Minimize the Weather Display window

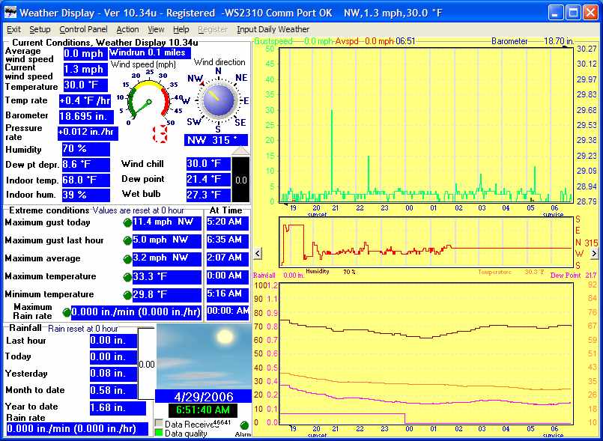554,13
